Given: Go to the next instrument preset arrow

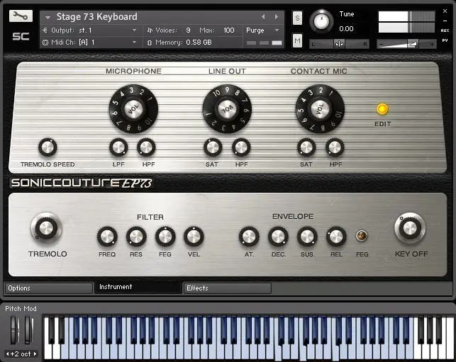Looking at the screenshot, I should (x=277, y=17).
